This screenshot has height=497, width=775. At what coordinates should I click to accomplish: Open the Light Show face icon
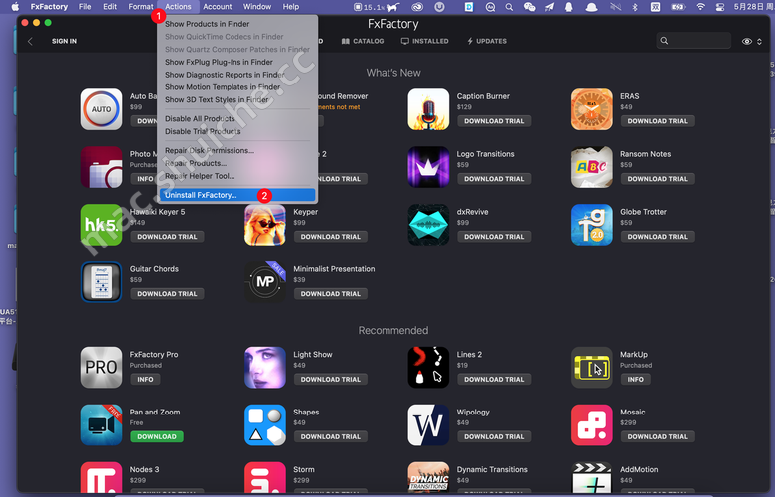coord(265,368)
